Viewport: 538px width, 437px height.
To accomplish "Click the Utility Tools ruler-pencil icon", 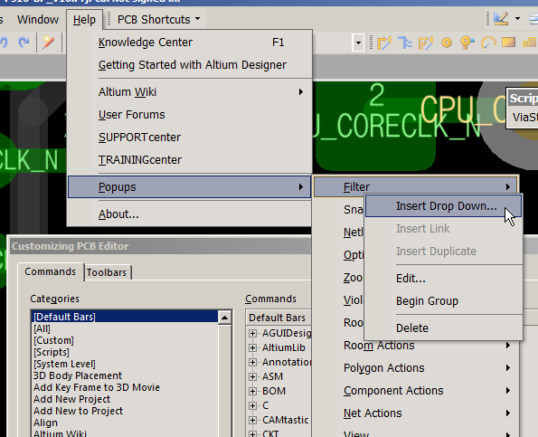I will [501, 18].
